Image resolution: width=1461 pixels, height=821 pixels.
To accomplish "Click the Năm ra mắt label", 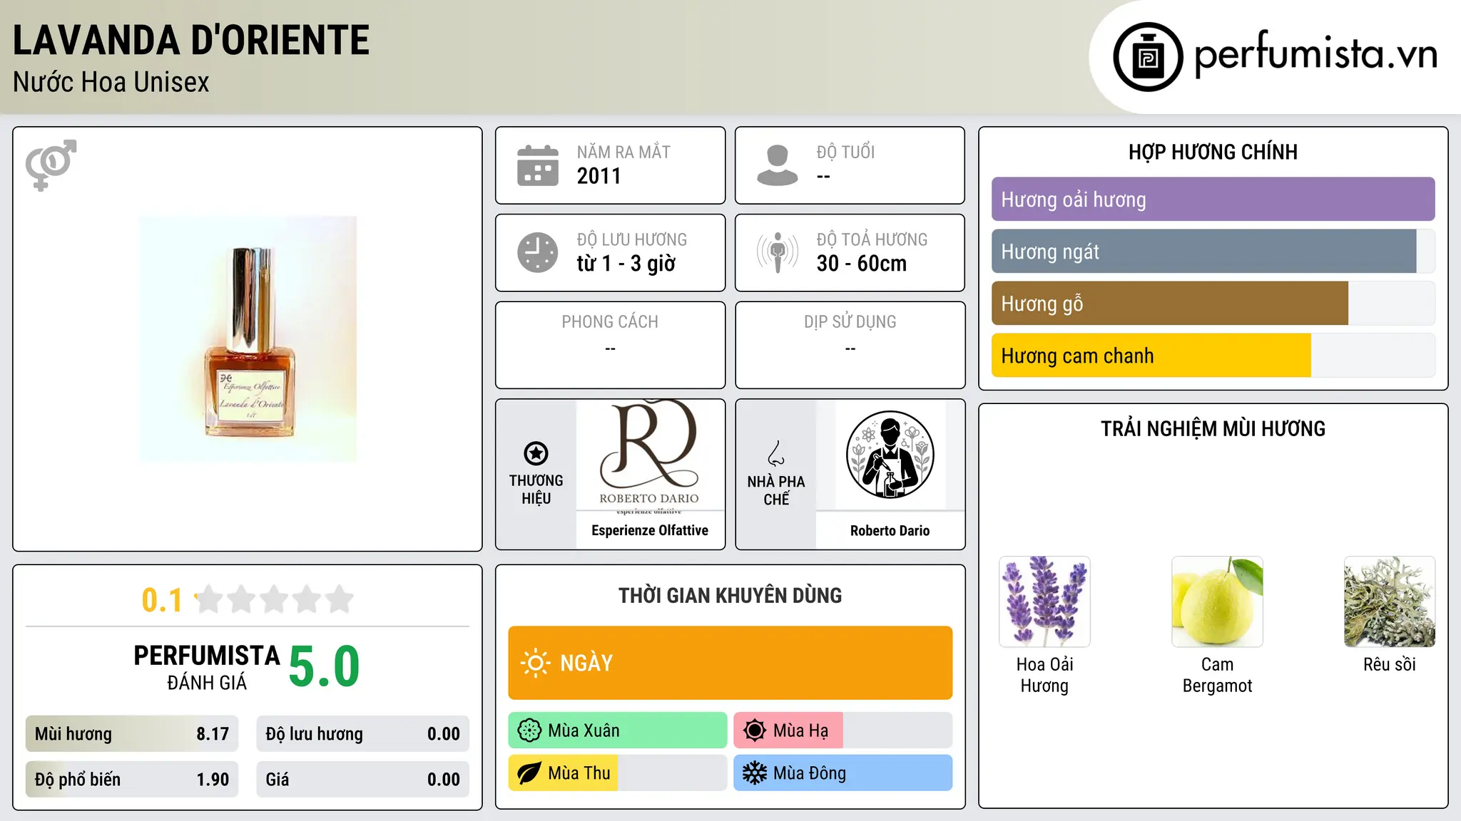I will [623, 152].
